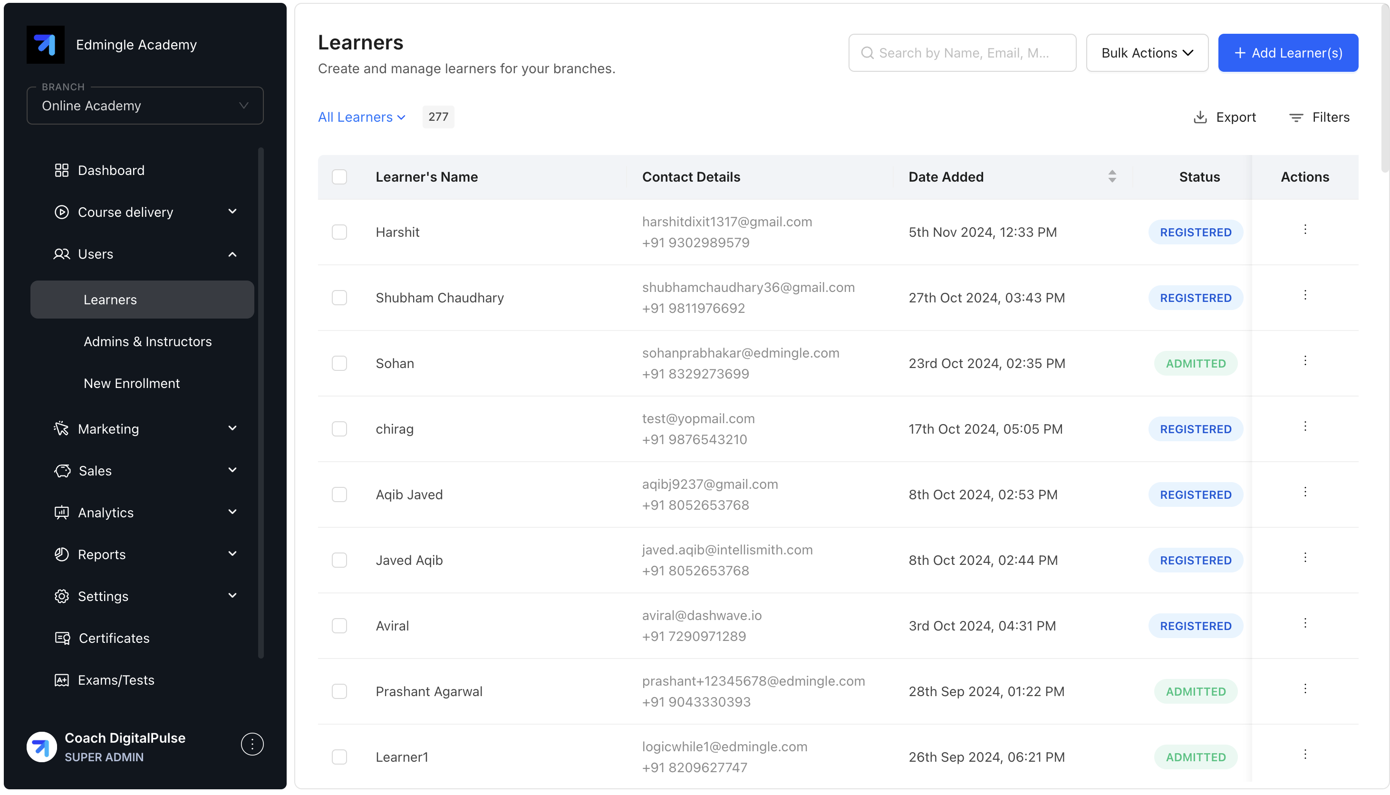Image resolution: width=1390 pixels, height=795 pixels.
Task: Open the New Enrollment menu item
Action: tap(132, 383)
